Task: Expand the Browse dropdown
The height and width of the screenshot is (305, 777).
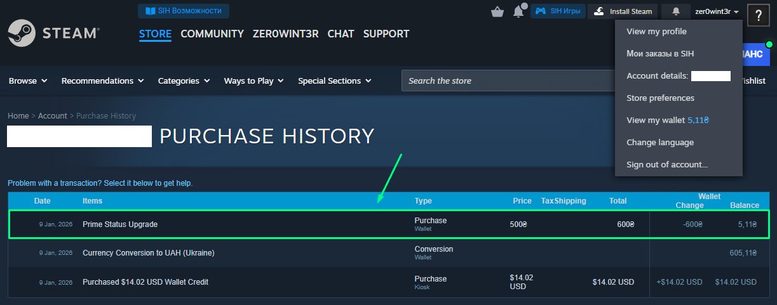Action: [x=28, y=81]
